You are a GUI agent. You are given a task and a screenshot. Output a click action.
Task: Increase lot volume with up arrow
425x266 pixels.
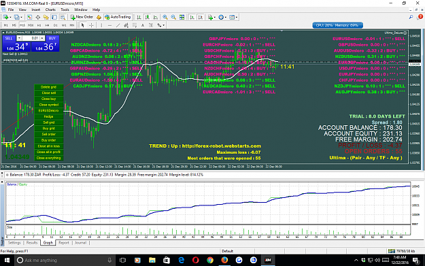point(42,38)
